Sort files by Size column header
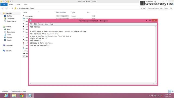The height and width of the screenshot is (98, 174). (88, 12)
